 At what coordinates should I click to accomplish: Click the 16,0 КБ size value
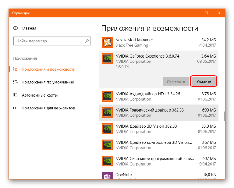(209, 175)
